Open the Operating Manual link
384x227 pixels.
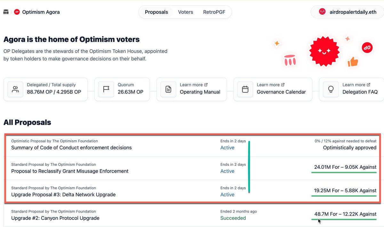click(200, 92)
